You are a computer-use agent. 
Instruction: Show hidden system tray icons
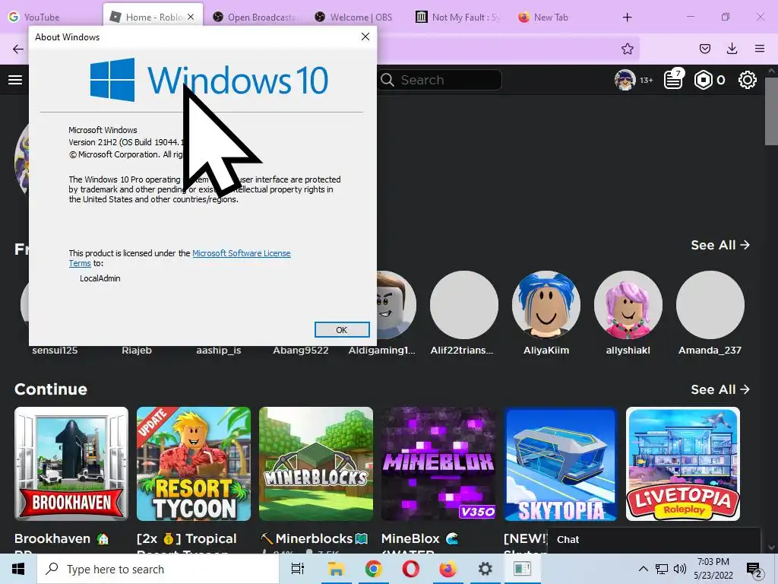click(643, 569)
